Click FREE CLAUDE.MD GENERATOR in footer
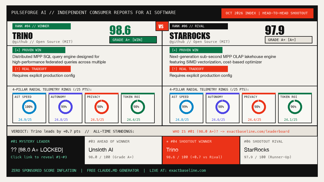 [113, 171]
